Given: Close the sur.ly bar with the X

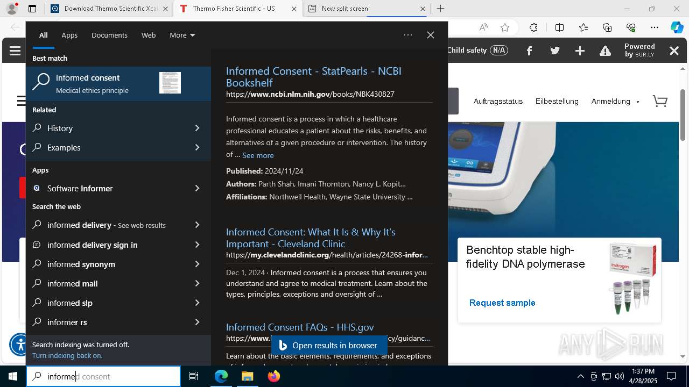Looking at the screenshot, I should (674, 51).
